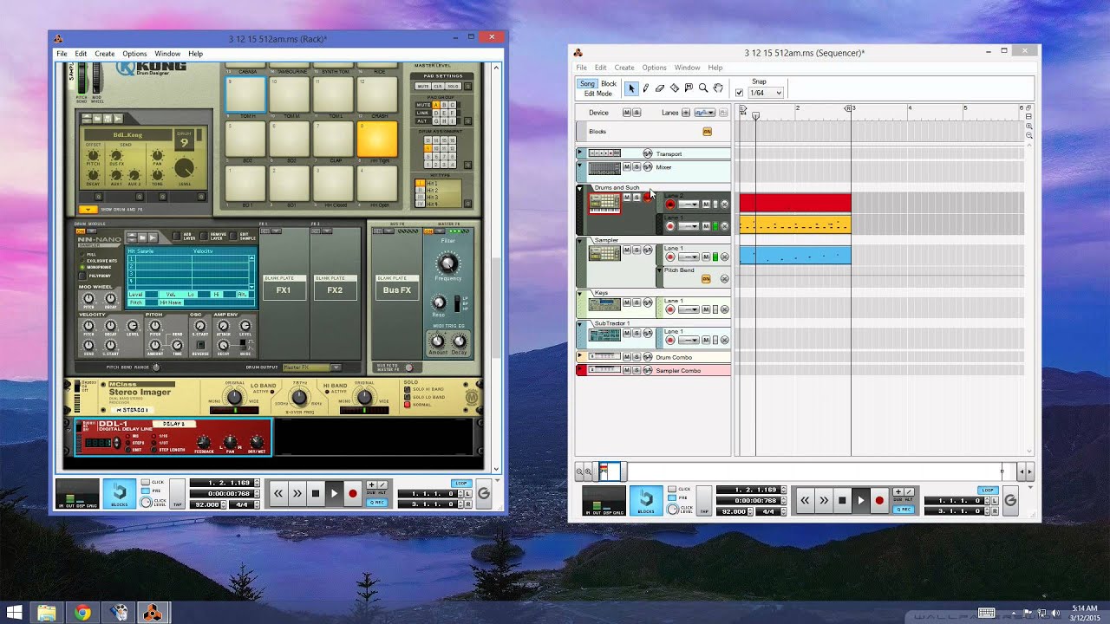Image resolution: width=1110 pixels, height=624 pixels.
Task: Toggle Loop in the Sequencer transport
Action: (987, 491)
